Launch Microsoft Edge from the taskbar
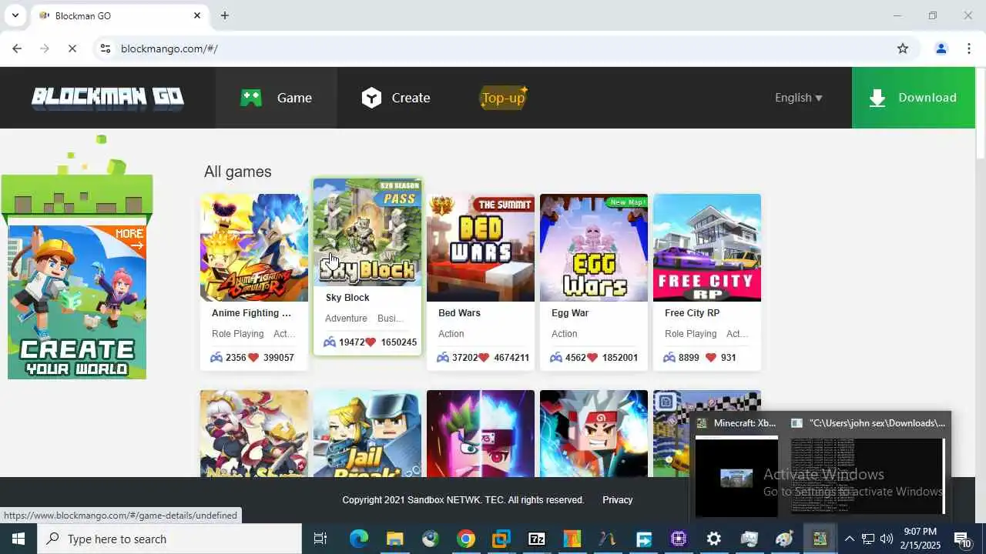This screenshot has width=986, height=554. point(359,539)
